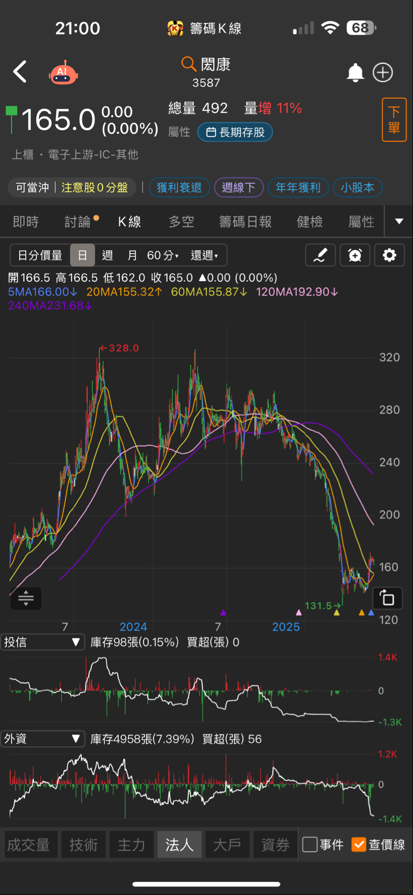This screenshot has width=413, height=895.
Task: Switch to 資券 indicator
Action: tap(276, 844)
